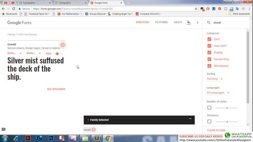The width and height of the screenshot is (253, 142).
Task: Close the Google Fonts browser tab
Action: point(121,3)
